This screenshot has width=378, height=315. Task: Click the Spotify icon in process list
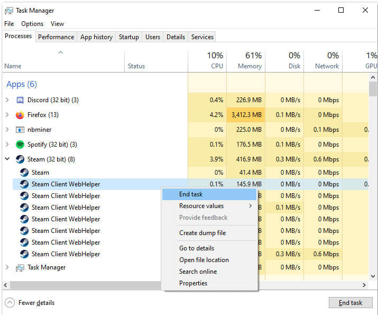point(20,145)
